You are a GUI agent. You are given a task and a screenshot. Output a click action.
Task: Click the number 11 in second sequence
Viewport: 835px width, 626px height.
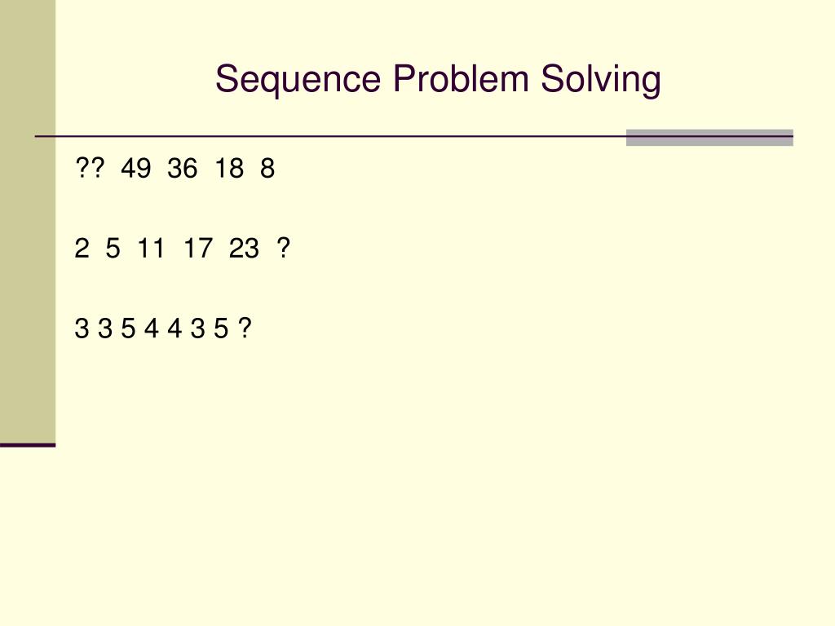(151, 248)
